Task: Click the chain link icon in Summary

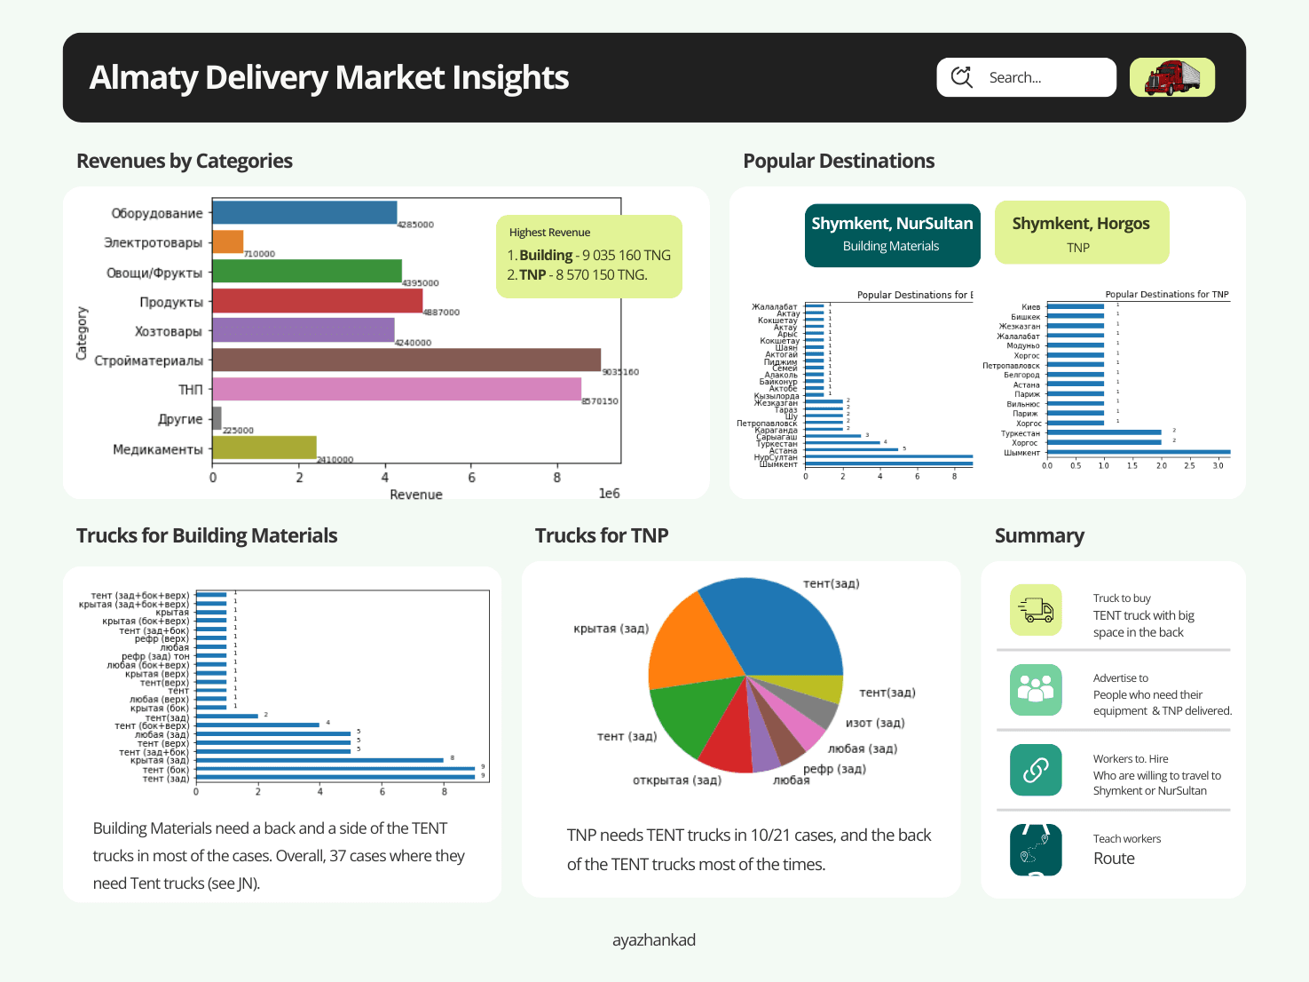Action: click(1036, 770)
